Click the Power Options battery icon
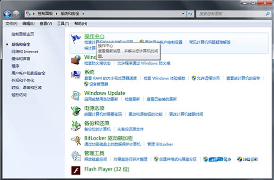Screen dimensions: 274x180 point(76,111)
